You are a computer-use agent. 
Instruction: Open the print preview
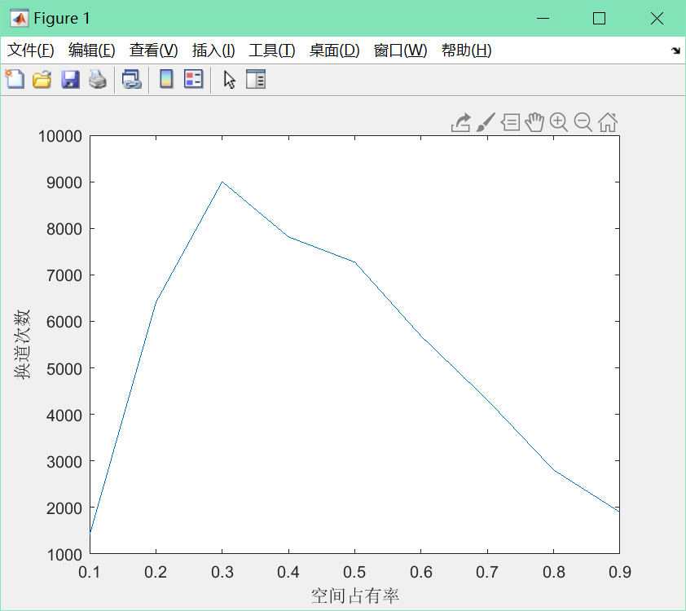point(132,79)
